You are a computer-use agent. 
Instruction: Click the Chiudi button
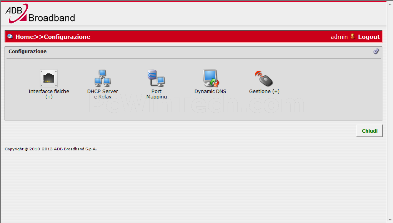tap(370, 131)
